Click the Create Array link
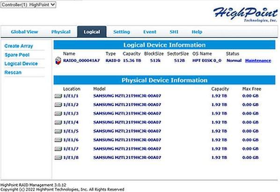 click(19, 46)
